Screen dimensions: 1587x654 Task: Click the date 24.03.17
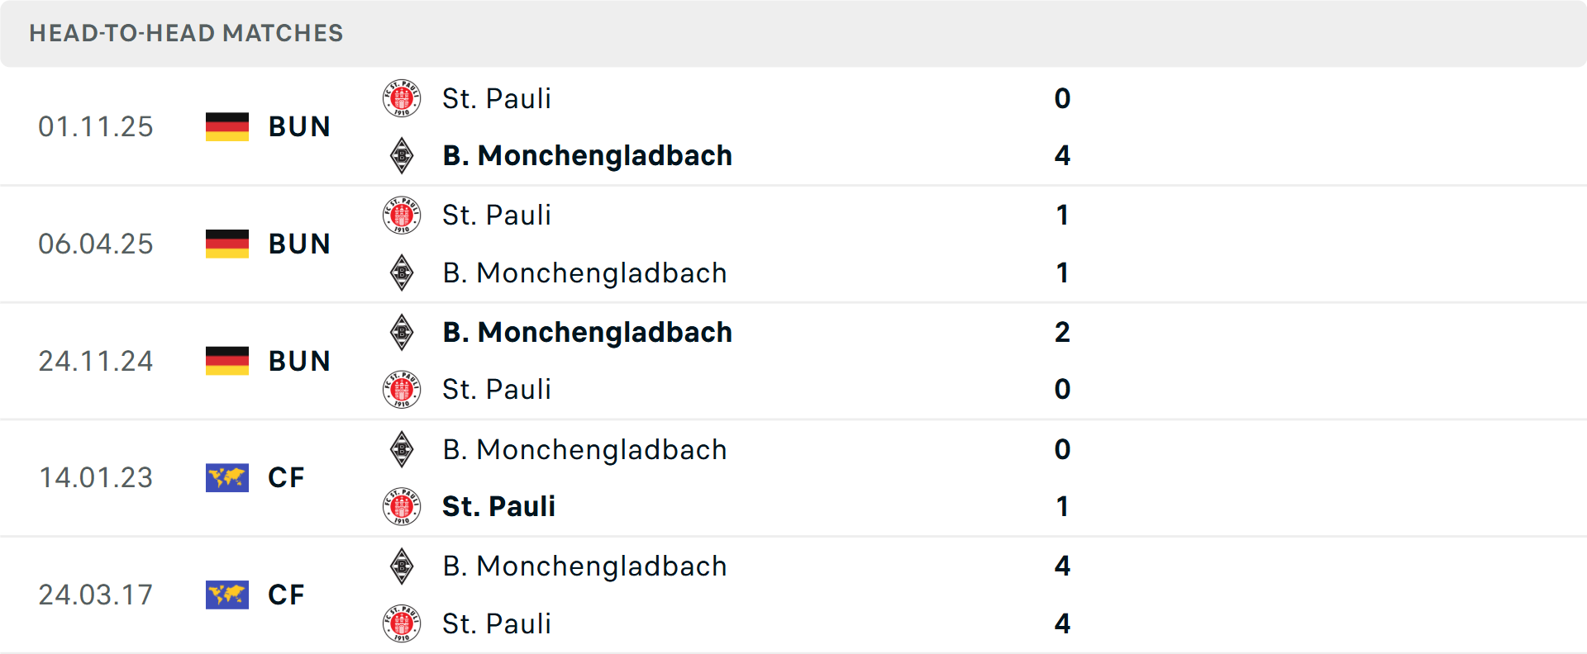click(96, 595)
